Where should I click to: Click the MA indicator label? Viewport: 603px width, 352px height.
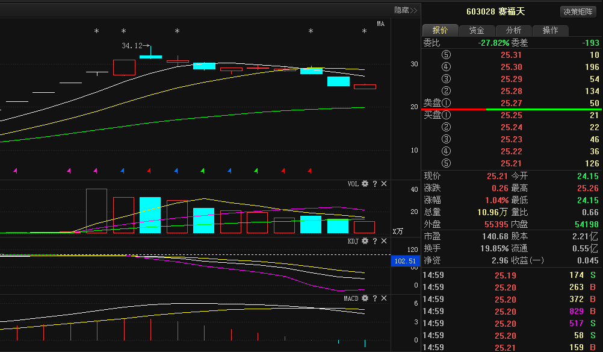tap(380, 24)
